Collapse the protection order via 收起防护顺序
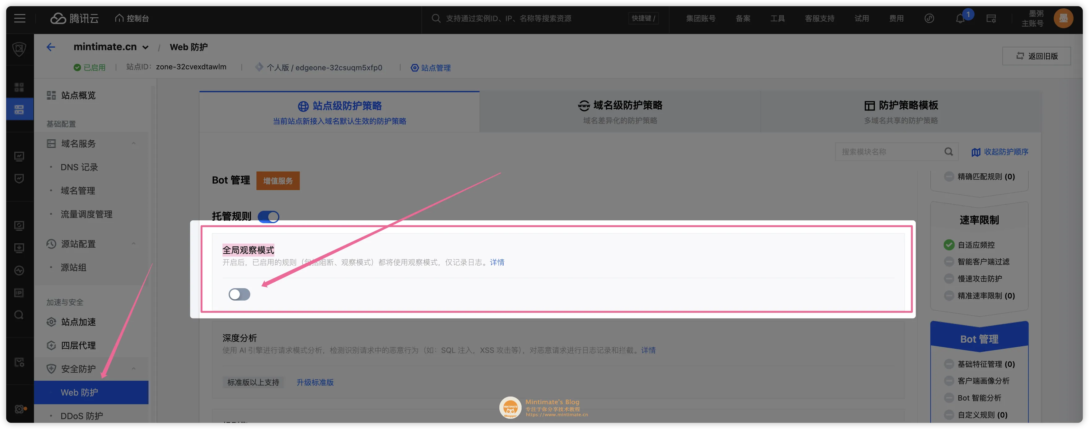1089x429 pixels. pyautogui.click(x=999, y=152)
